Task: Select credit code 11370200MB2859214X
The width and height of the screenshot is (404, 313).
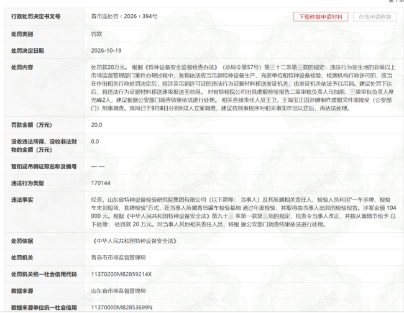Action: tap(121, 274)
